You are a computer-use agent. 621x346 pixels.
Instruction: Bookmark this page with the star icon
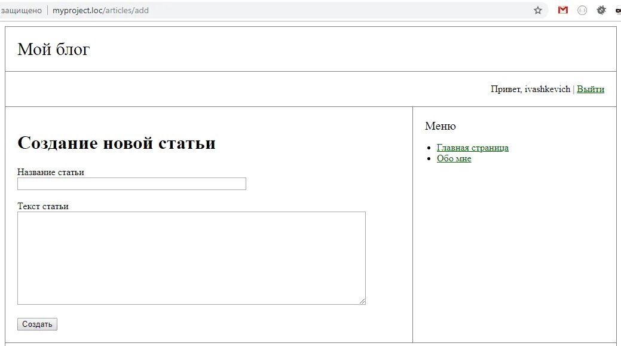[538, 10]
